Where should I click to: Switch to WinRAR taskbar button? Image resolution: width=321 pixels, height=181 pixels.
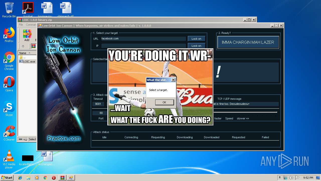point(62,178)
